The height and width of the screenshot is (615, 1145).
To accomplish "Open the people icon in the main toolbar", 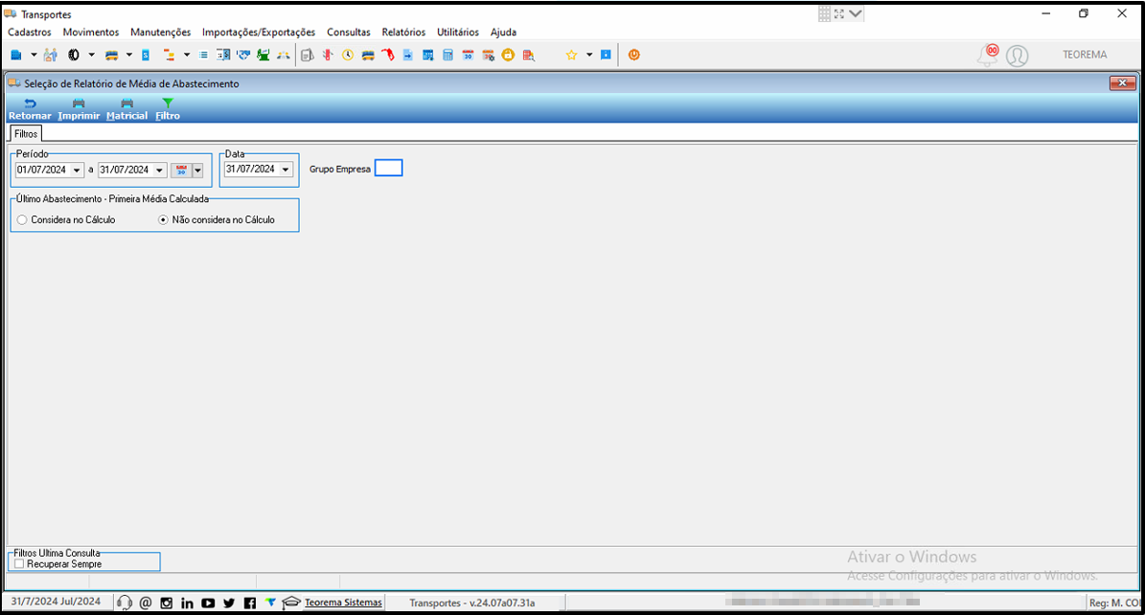I will coord(51,55).
